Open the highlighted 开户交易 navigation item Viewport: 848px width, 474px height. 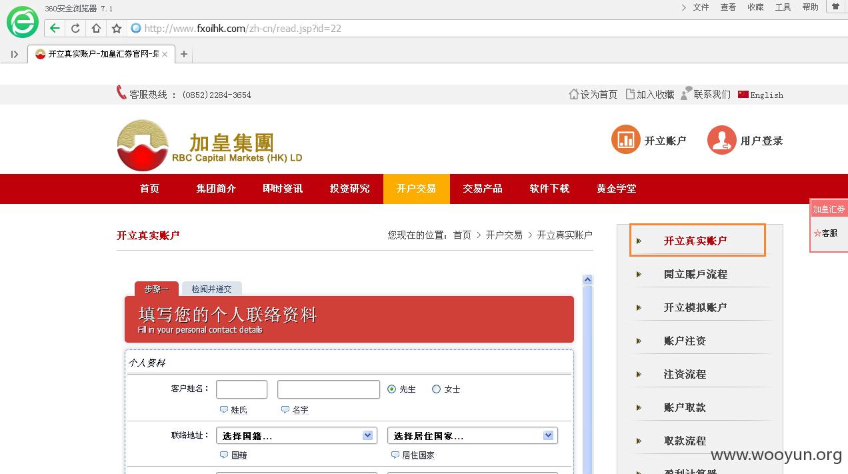point(417,189)
